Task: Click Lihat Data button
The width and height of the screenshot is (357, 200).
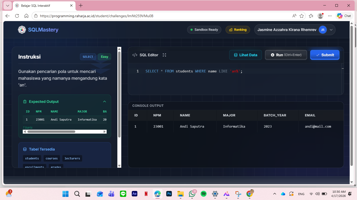Action: [x=245, y=55]
